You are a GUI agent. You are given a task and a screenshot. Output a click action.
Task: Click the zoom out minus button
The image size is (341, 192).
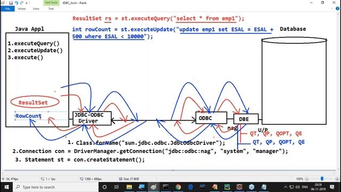coord(307,179)
